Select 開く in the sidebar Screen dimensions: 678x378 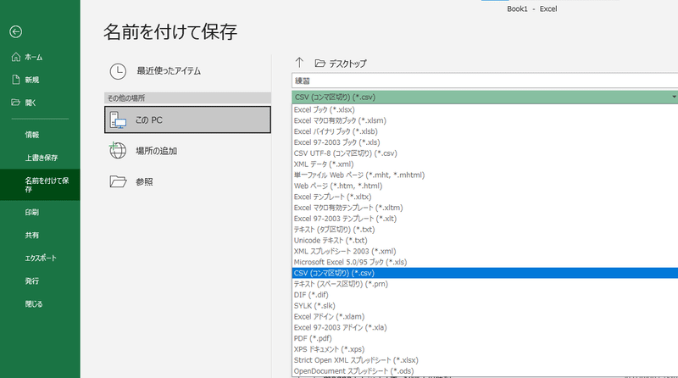pyautogui.click(x=31, y=103)
